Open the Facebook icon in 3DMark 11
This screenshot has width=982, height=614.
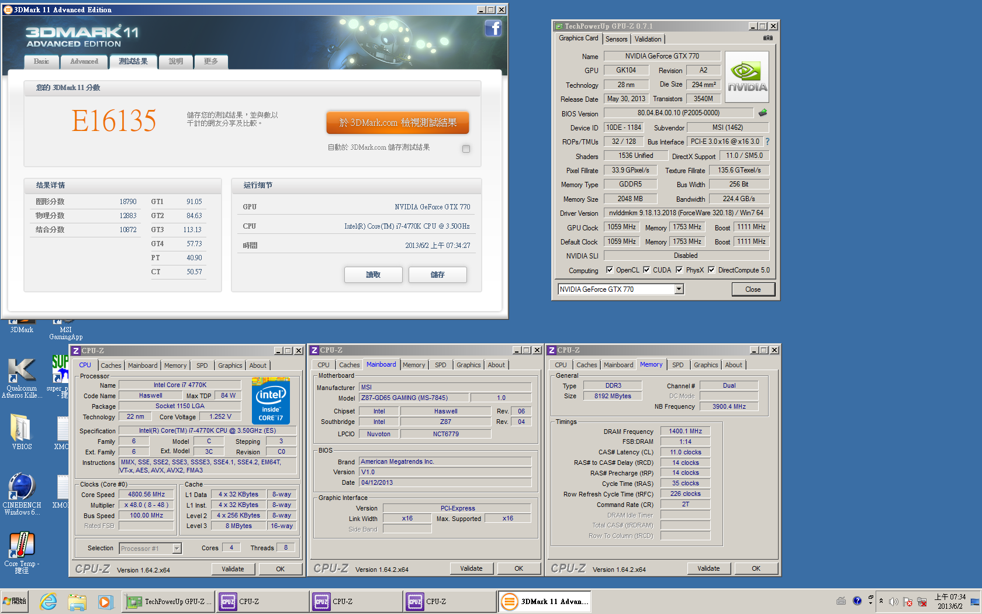coord(493,28)
